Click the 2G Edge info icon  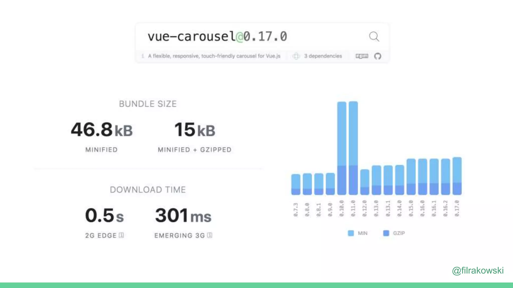pyautogui.click(x=121, y=235)
